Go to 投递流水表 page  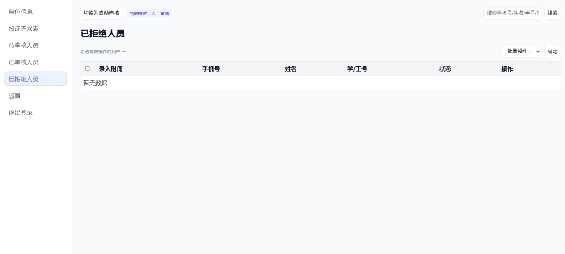click(24, 29)
